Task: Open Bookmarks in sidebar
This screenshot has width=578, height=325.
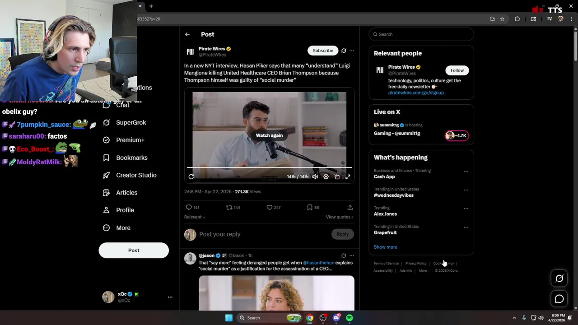Action: pyautogui.click(x=125, y=158)
